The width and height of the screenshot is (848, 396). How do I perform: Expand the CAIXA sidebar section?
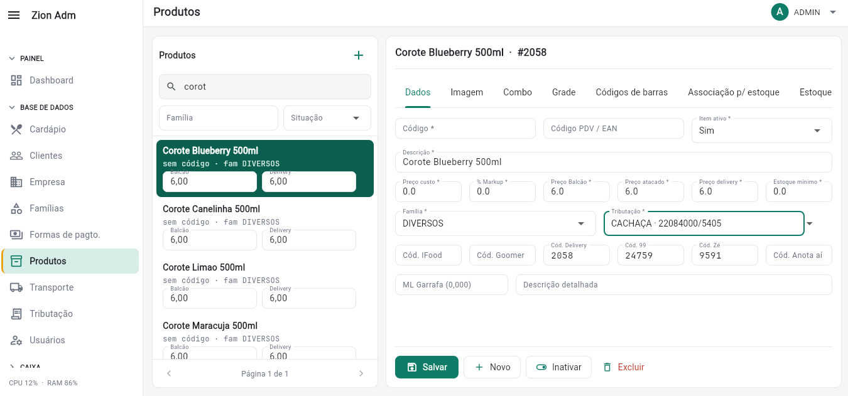pos(25,367)
